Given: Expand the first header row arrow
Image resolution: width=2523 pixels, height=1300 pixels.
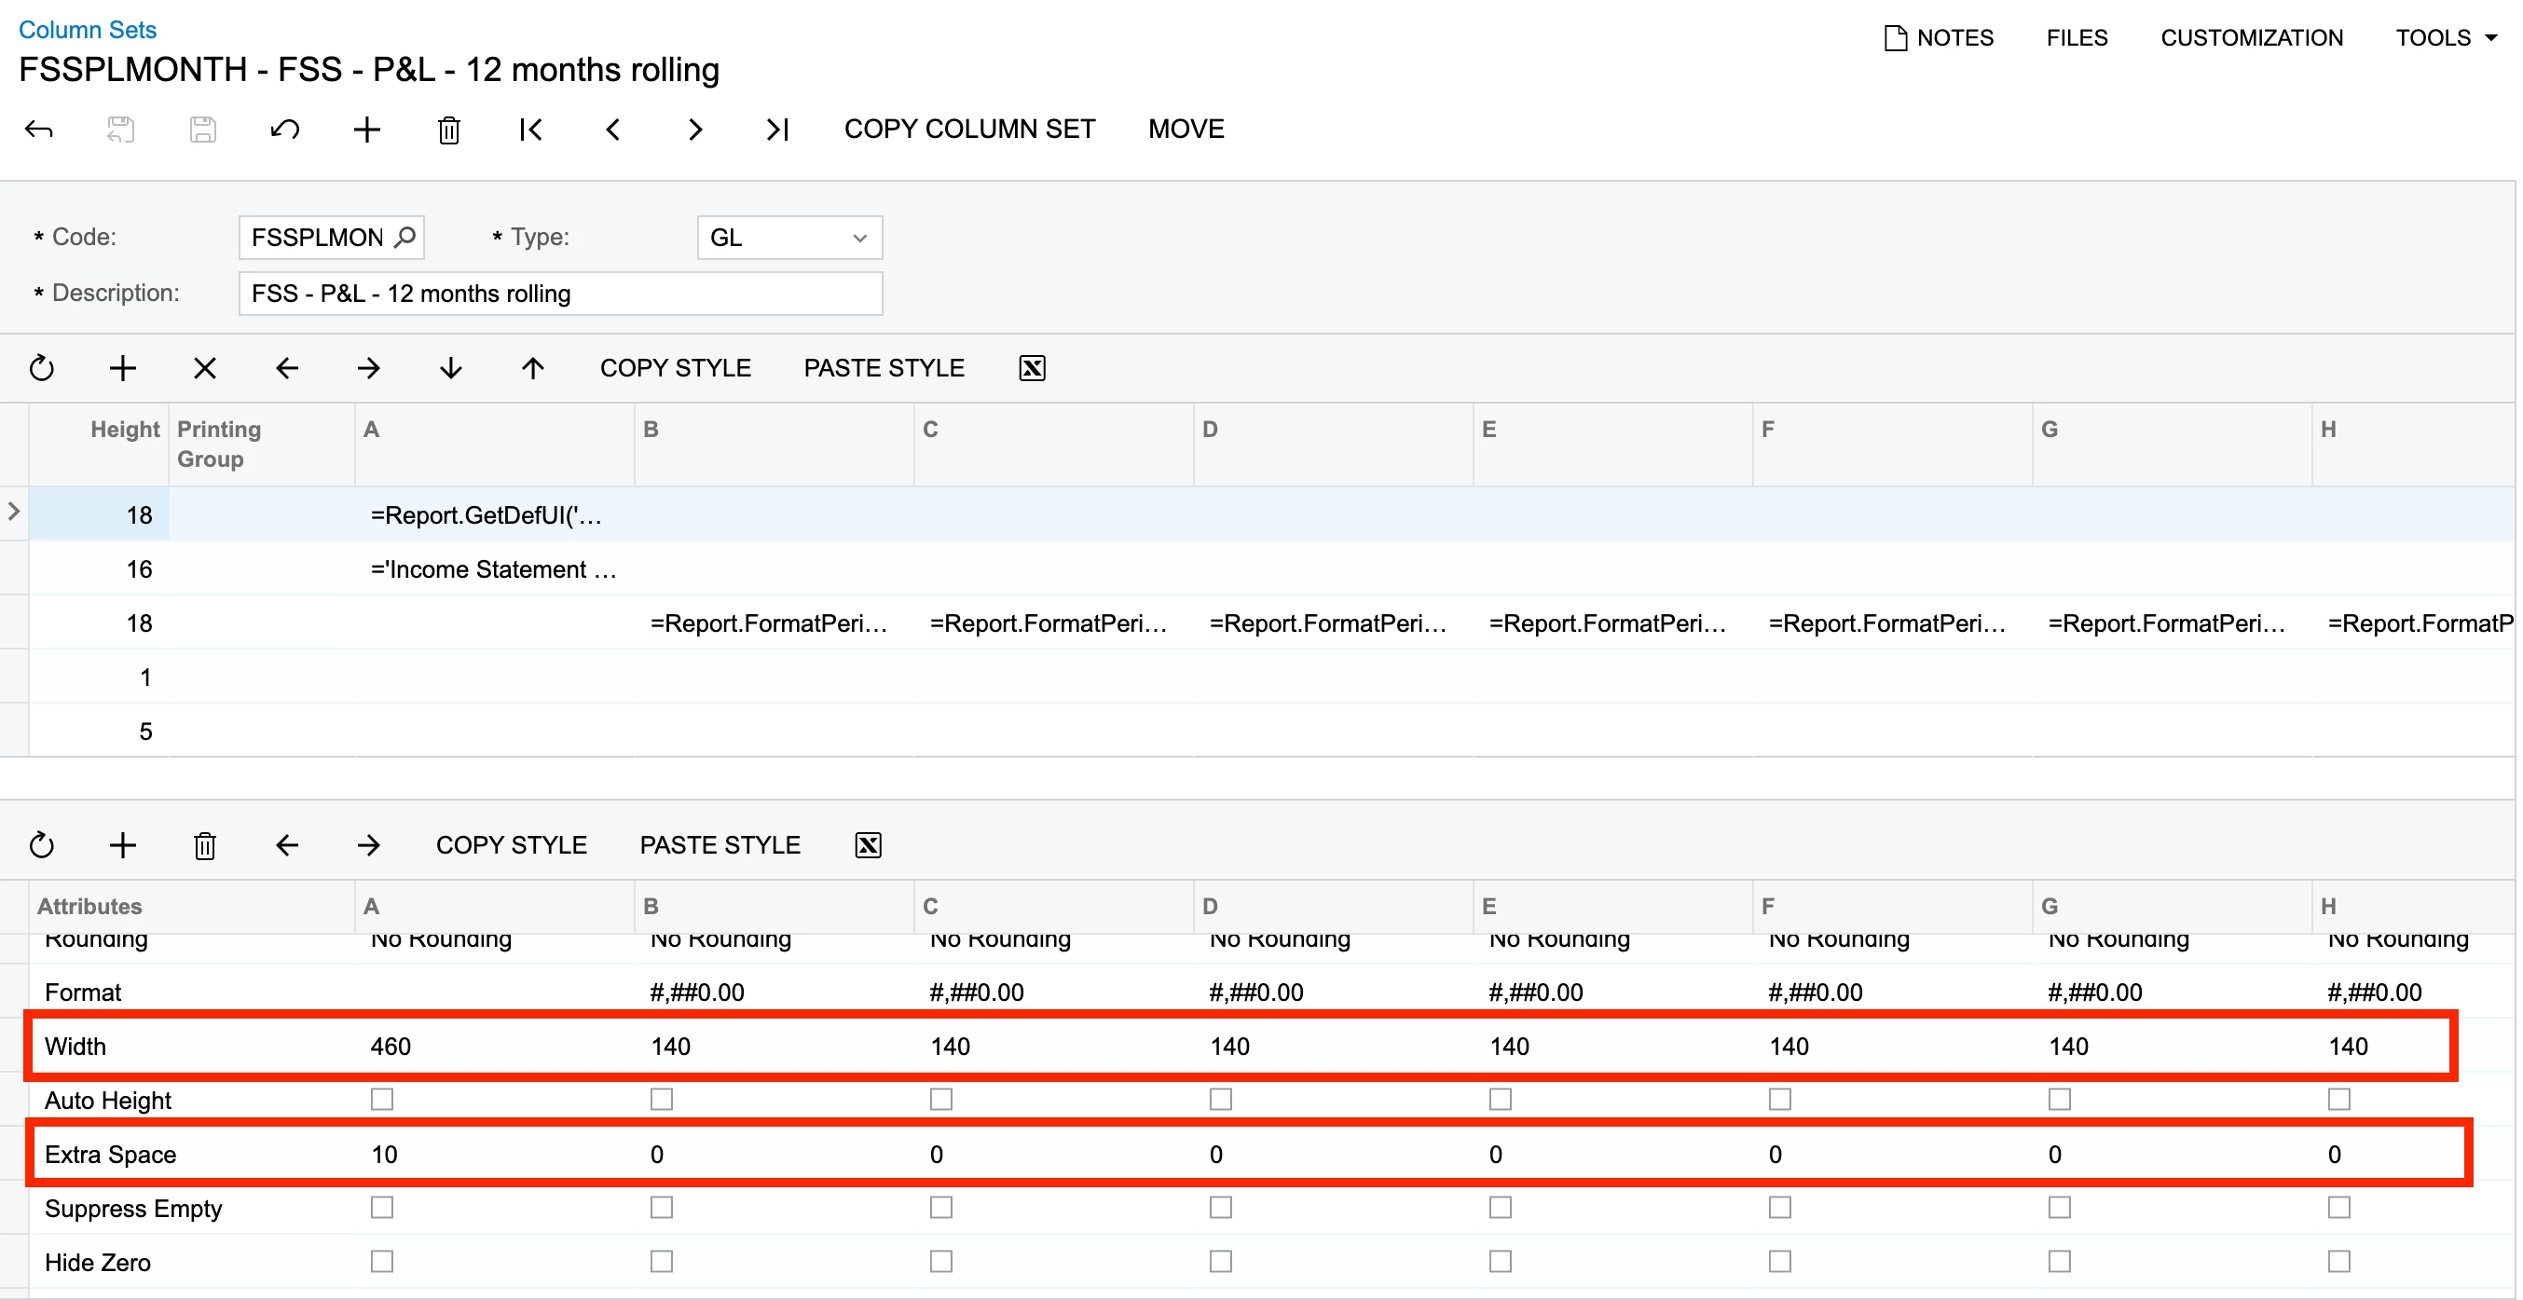Looking at the screenshot, I should (x=14, y=512).
